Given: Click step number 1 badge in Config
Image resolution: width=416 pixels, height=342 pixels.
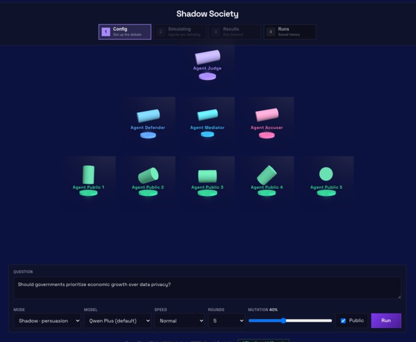Looking at the screenshot, I should click(x=106, y=32).
